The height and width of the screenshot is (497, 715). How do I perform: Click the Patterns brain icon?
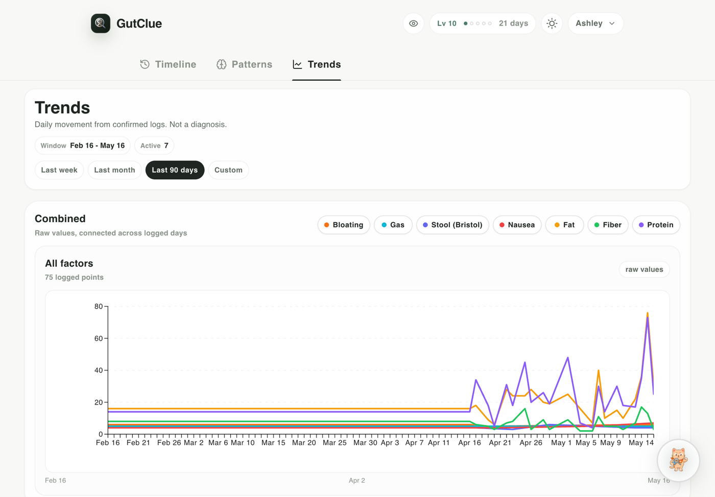pyautogui.click(x=221, y=64)
